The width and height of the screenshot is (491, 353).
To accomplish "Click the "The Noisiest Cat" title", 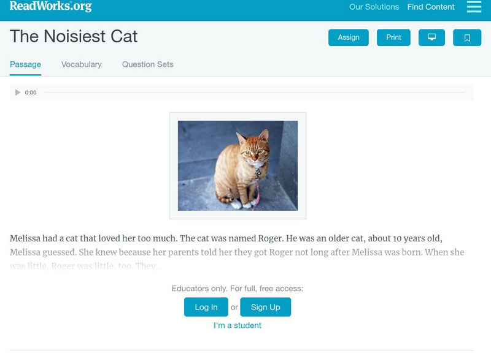I will coord(74,36).
